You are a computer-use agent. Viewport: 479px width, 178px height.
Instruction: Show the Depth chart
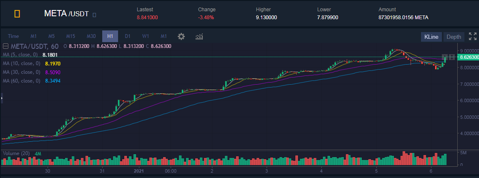click(x=454, y=37)
